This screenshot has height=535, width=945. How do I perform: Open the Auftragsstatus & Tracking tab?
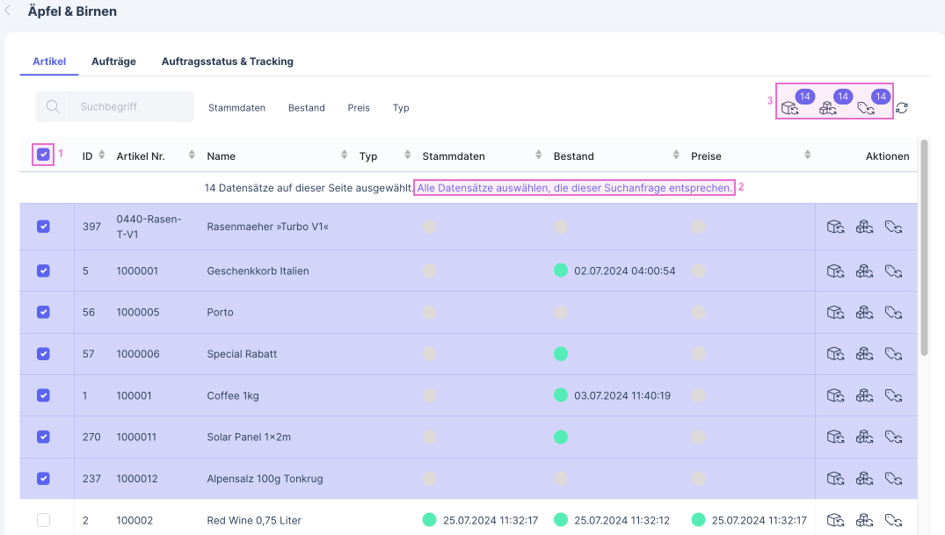pyautogui.click(x=227, y=61)
